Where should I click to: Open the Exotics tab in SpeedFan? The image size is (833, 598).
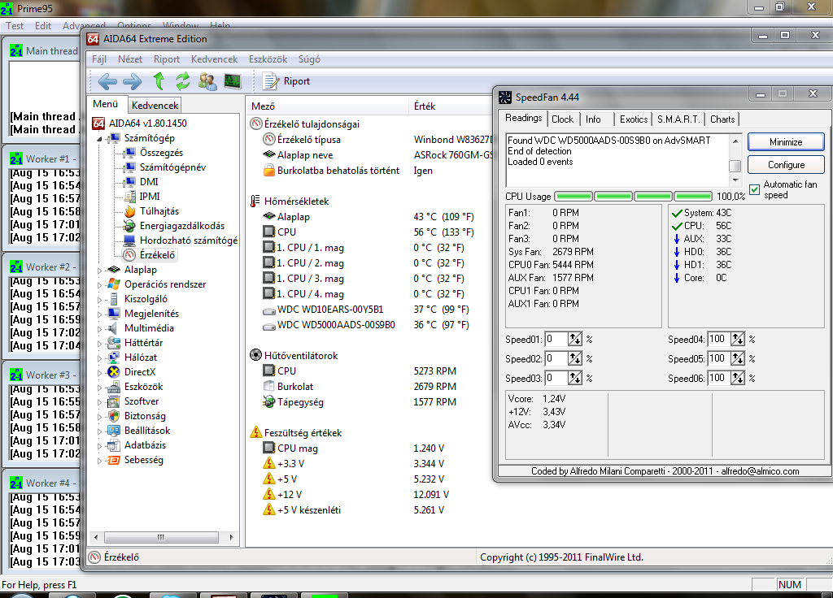[634, 119]
